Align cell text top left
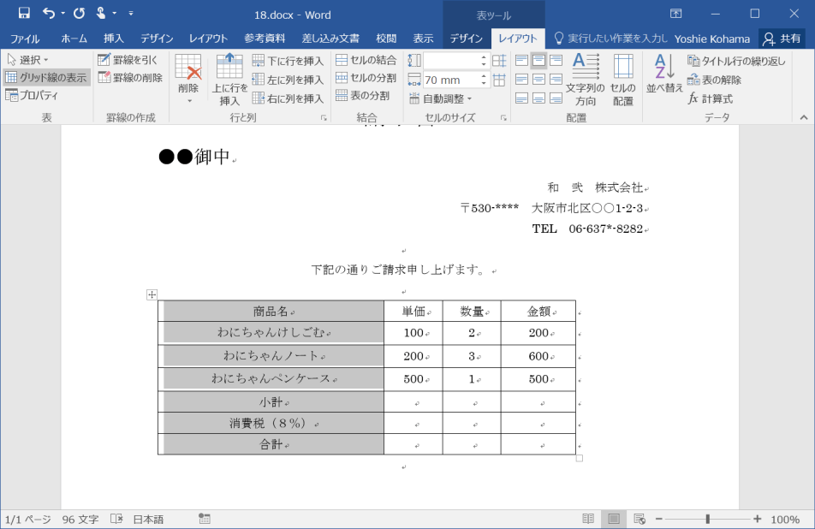This screenshot has height=529, width=815. [x=522, y=60]
